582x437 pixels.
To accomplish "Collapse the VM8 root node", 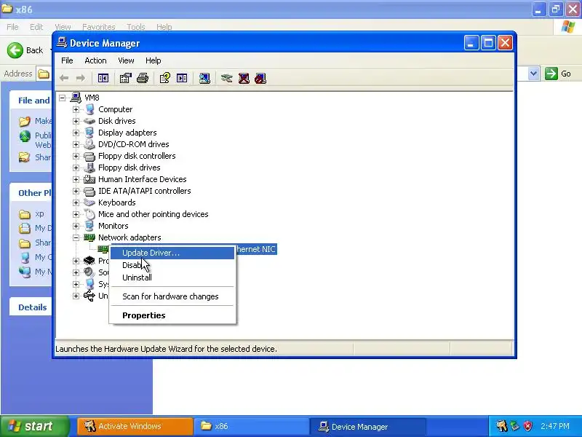I will [63, 98].
